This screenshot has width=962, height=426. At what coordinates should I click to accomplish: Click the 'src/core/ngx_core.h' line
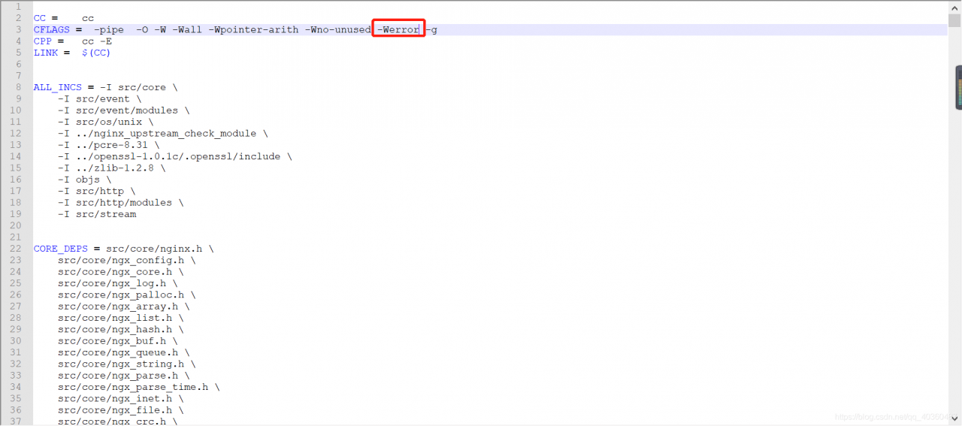click(120, 272)
